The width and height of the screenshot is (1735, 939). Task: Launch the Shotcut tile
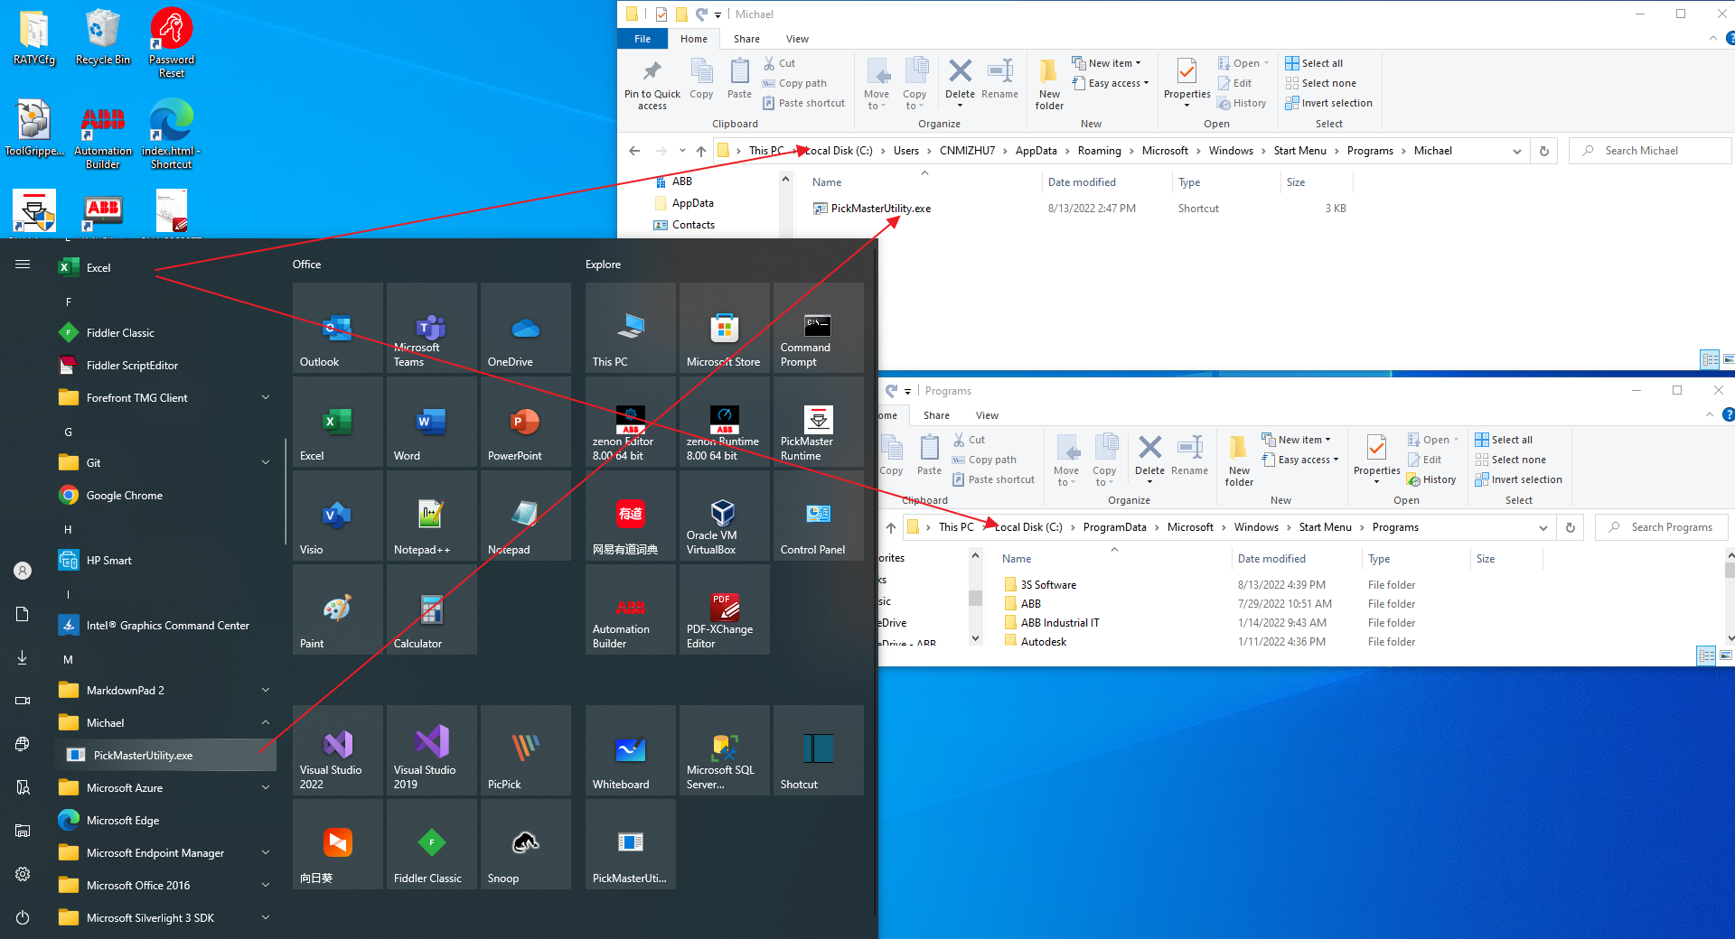(818, 750)
